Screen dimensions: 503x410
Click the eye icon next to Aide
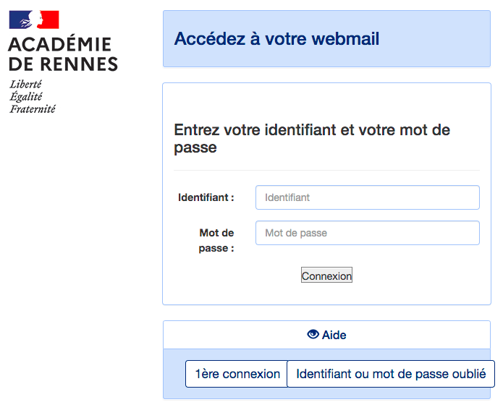click(313, 334)
